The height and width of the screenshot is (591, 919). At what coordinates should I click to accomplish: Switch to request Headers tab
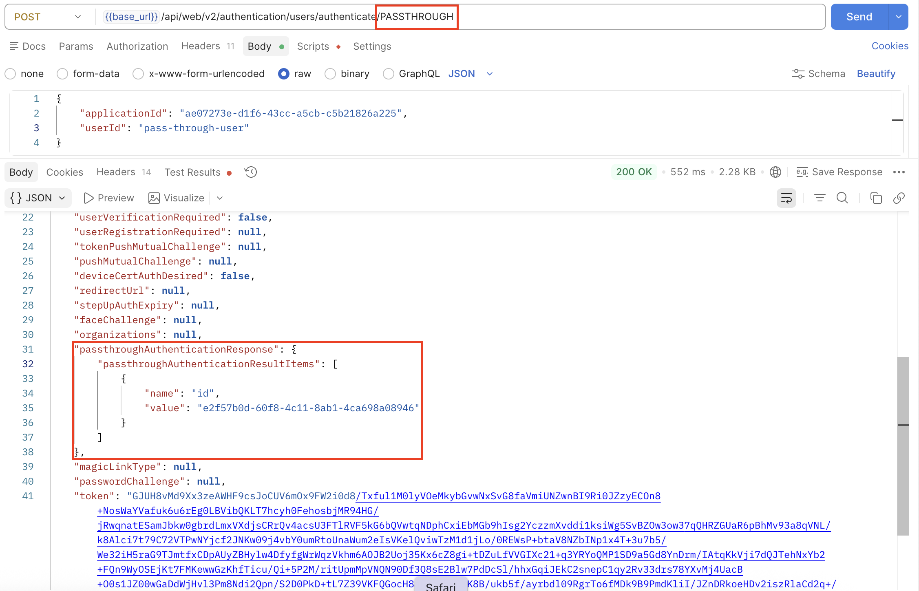pyautogui.click(x=208, y=46)
